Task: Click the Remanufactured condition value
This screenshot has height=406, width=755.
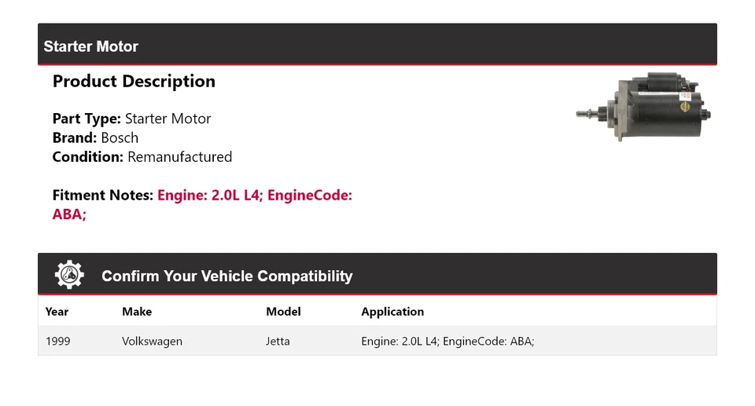Action: [180, 157]
